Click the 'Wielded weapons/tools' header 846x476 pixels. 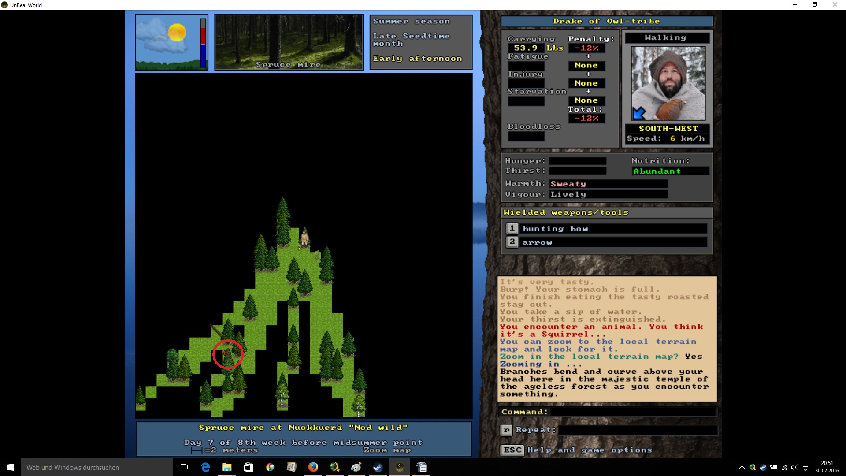(x=607, y=212)
